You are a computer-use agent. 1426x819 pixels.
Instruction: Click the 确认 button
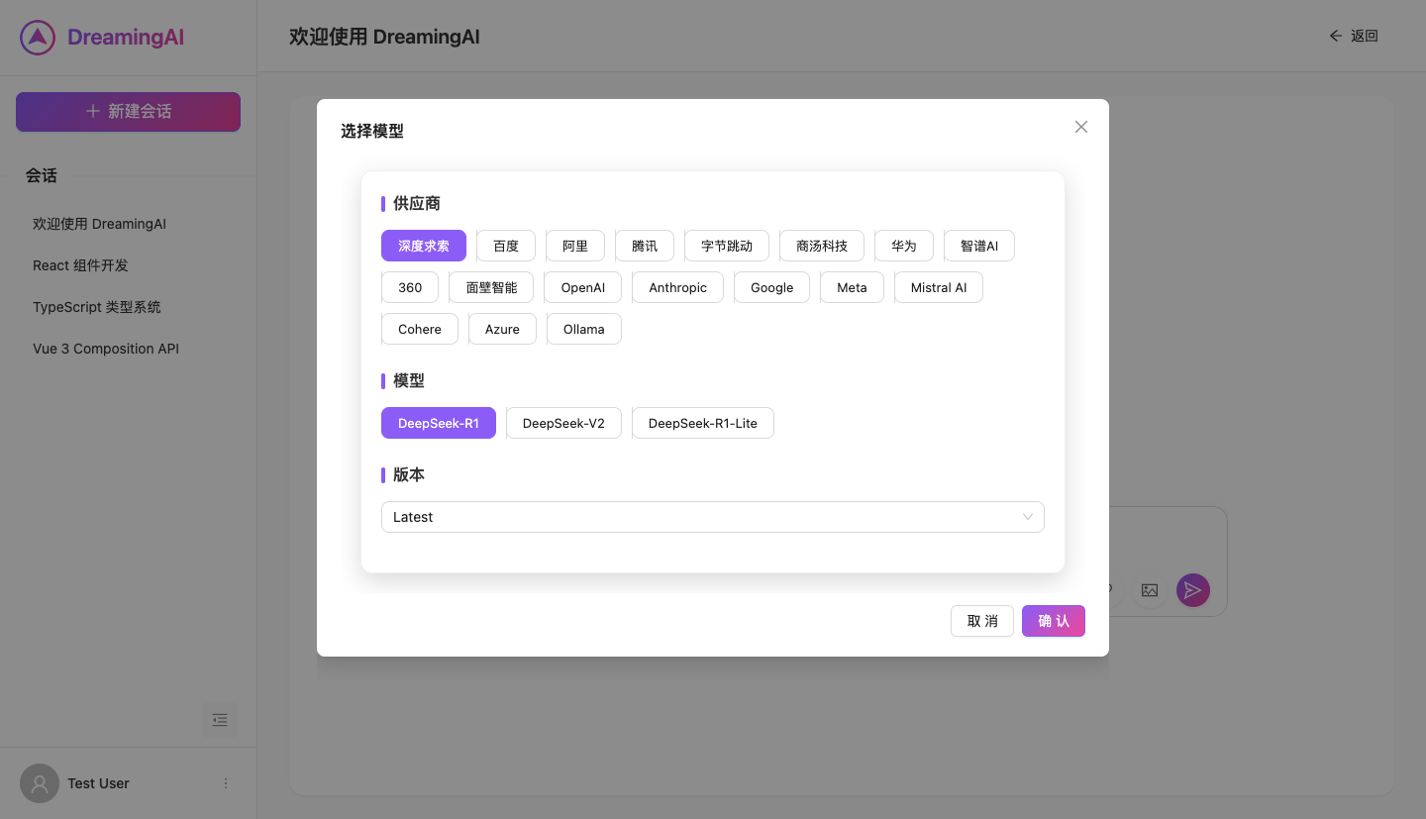(x=1054, y=621)
